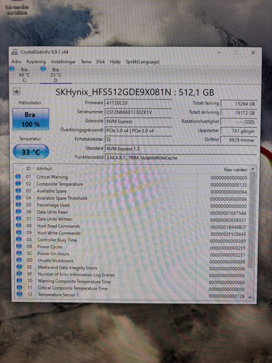Viewport: 272px width, 363px height.
Task: Click the Uppstarter value 741 gånger
Action: click(239, 131)
